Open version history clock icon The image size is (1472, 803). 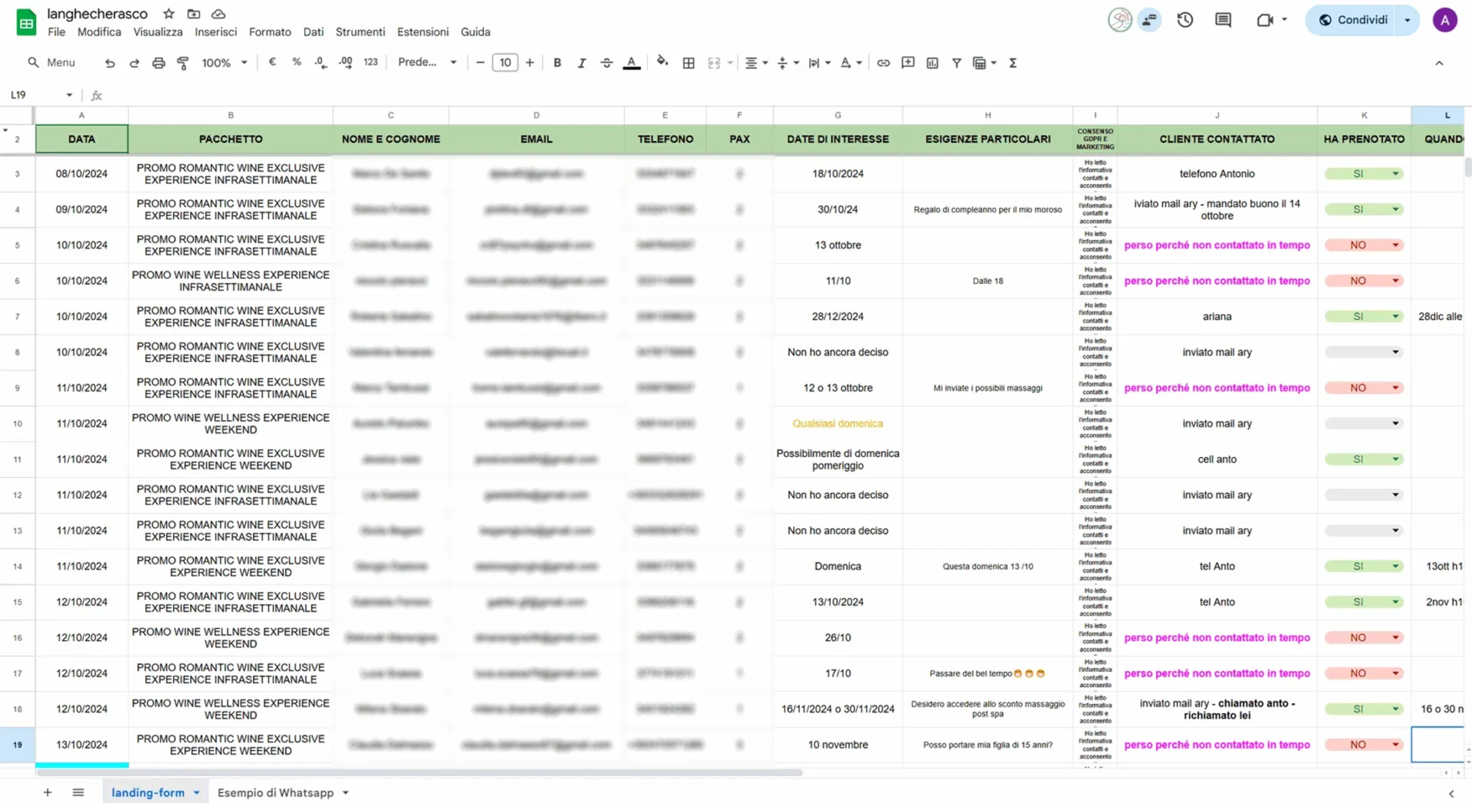1184,20
